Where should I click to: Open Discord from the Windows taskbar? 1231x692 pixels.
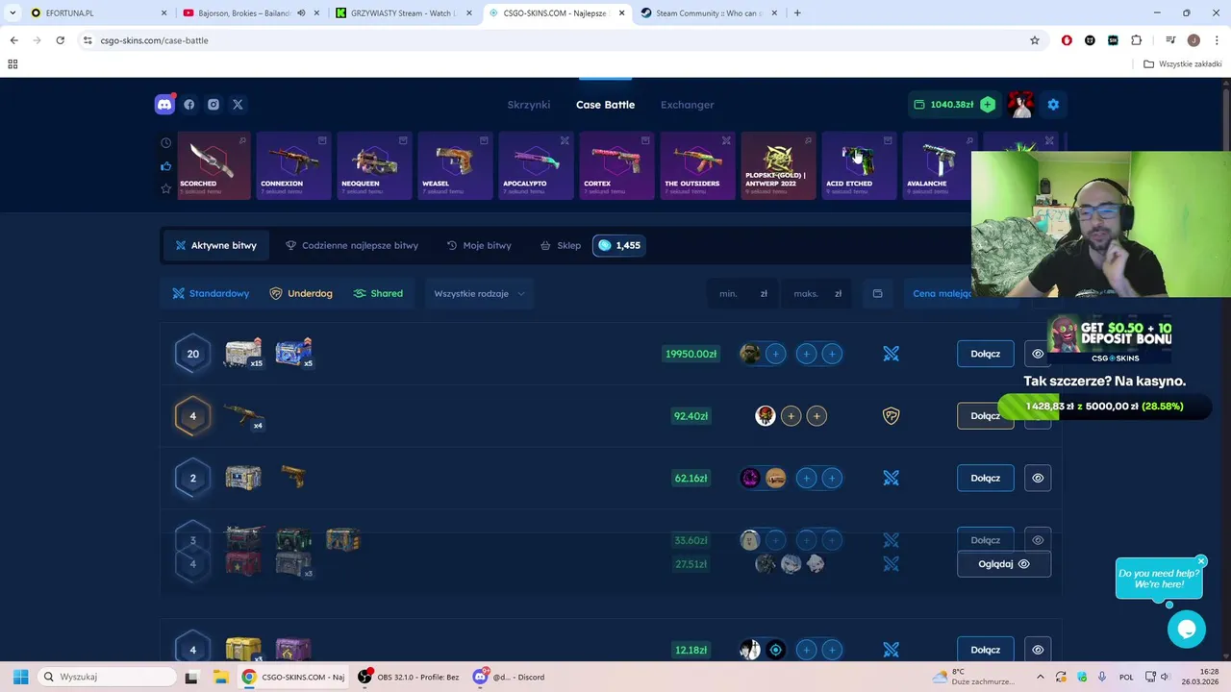(510, 677)
